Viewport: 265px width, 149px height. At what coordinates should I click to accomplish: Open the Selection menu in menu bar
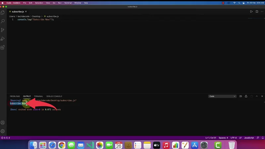pyautogui.click(x=39, y=3)
